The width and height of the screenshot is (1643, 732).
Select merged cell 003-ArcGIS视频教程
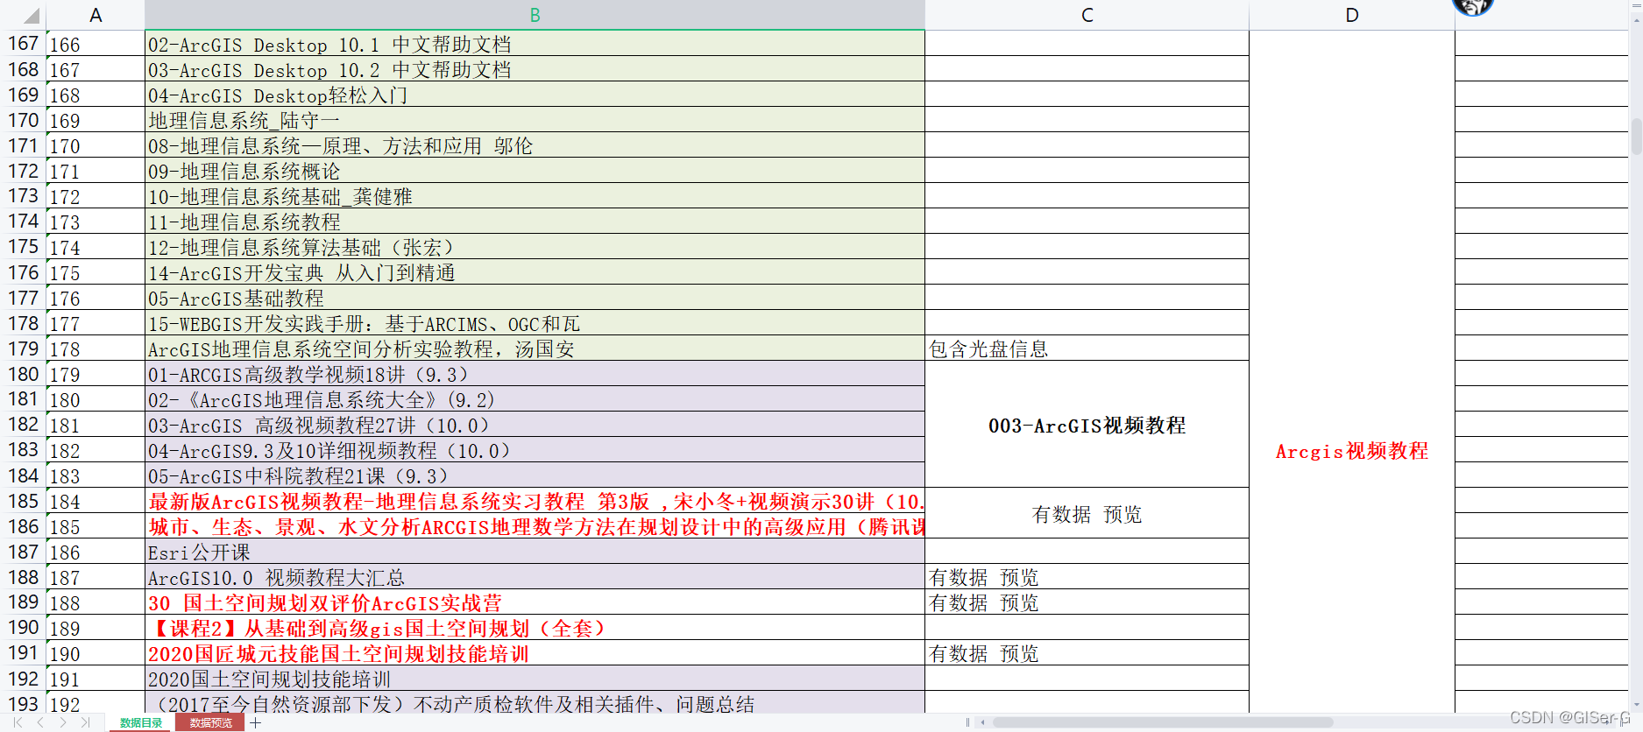[1087, 425]
